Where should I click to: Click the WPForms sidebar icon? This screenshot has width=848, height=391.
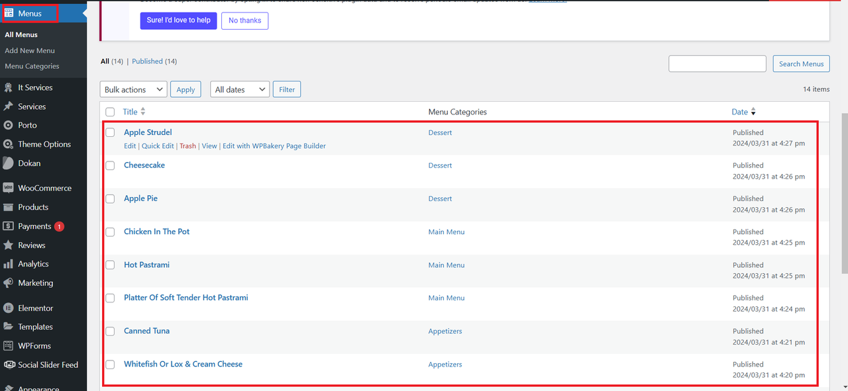pos(9,346)
